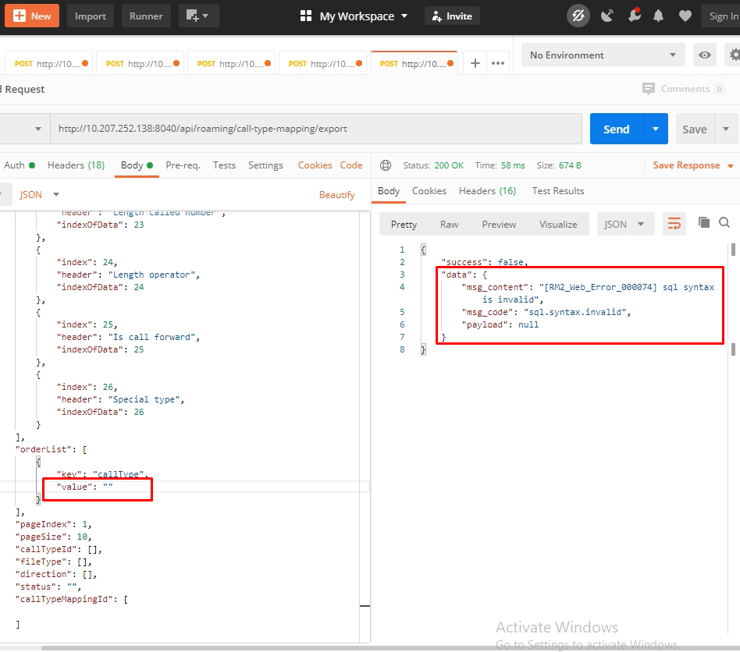The height and width of the screenshot is (652, 740).
Task: Click the heart icon in header
Action: pos(685,16)
